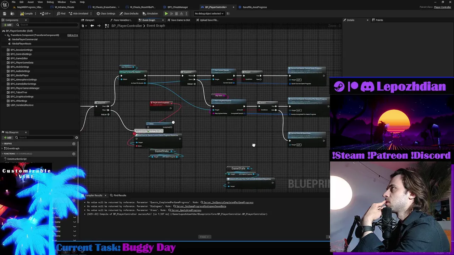
Task: Close the Compiler Results tab
Action: pos(105,195)
